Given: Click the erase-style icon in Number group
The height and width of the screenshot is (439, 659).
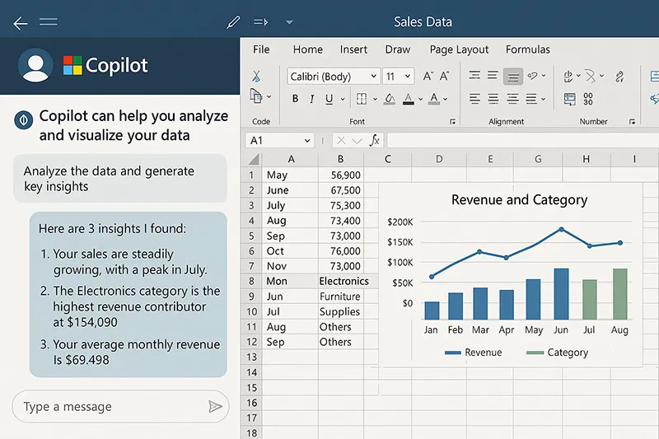Looking at the screenshot, I should 591,76.
